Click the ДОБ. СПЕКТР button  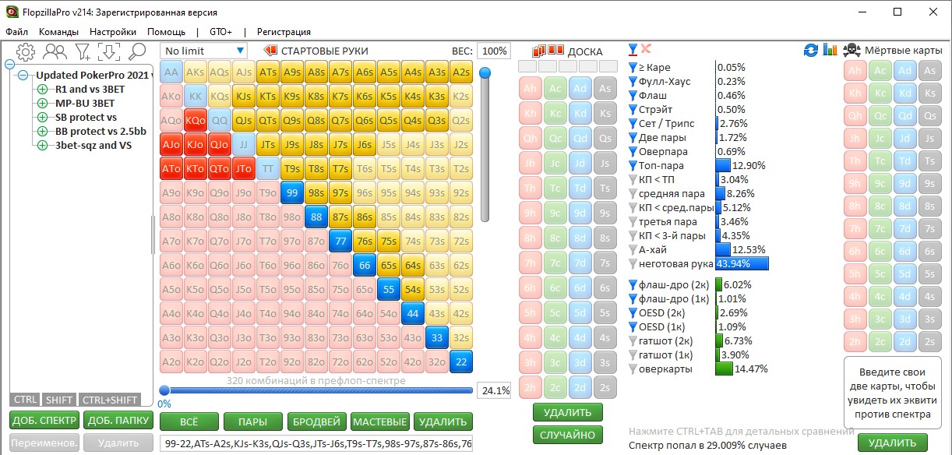point(45,421)
